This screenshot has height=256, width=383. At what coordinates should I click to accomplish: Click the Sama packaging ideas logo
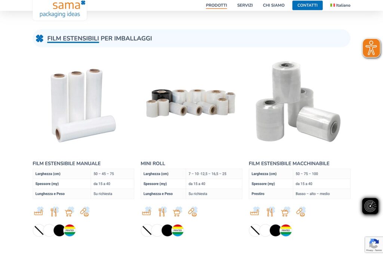59,10
